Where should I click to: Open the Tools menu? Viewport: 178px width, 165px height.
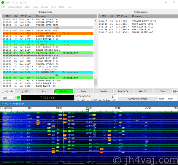pyautogui.click(x=61, y=7)
